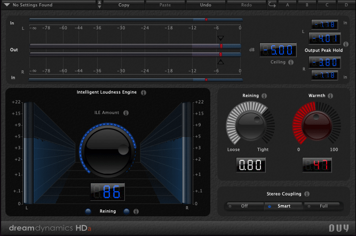
Task: Set Stereo Coupling to Full
Action: pyautogui.click(x=323, y=206)
